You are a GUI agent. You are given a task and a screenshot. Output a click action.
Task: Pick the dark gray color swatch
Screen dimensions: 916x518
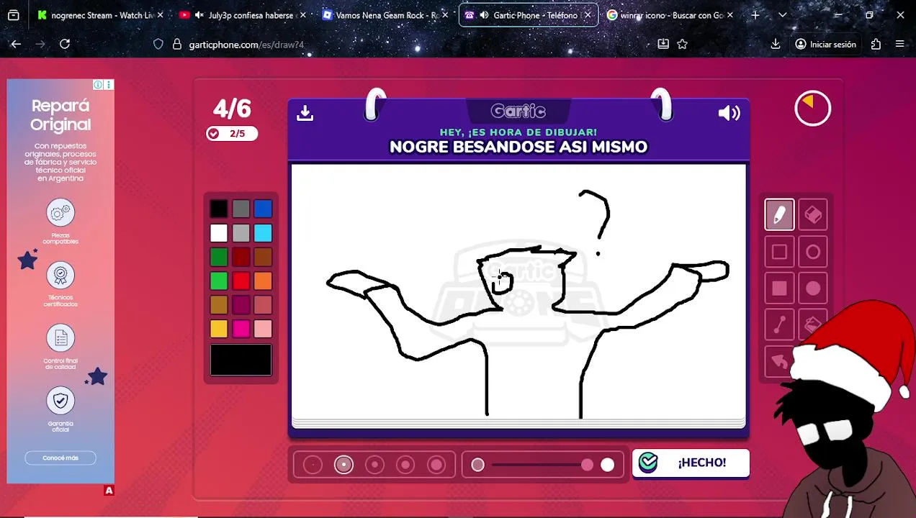point(241,209)
